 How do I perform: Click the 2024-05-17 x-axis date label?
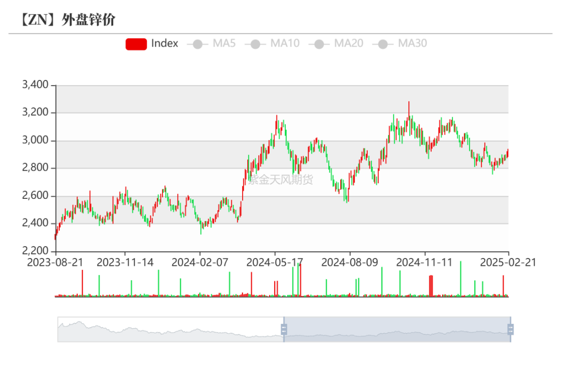click(274, 262)
